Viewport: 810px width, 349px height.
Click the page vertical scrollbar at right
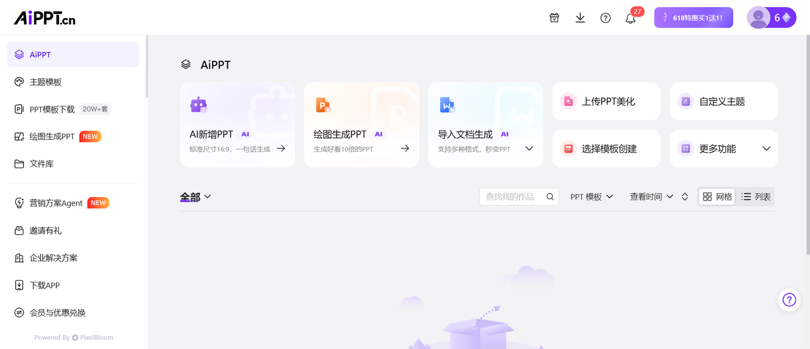pyautogui.click(x=808, y=144)
